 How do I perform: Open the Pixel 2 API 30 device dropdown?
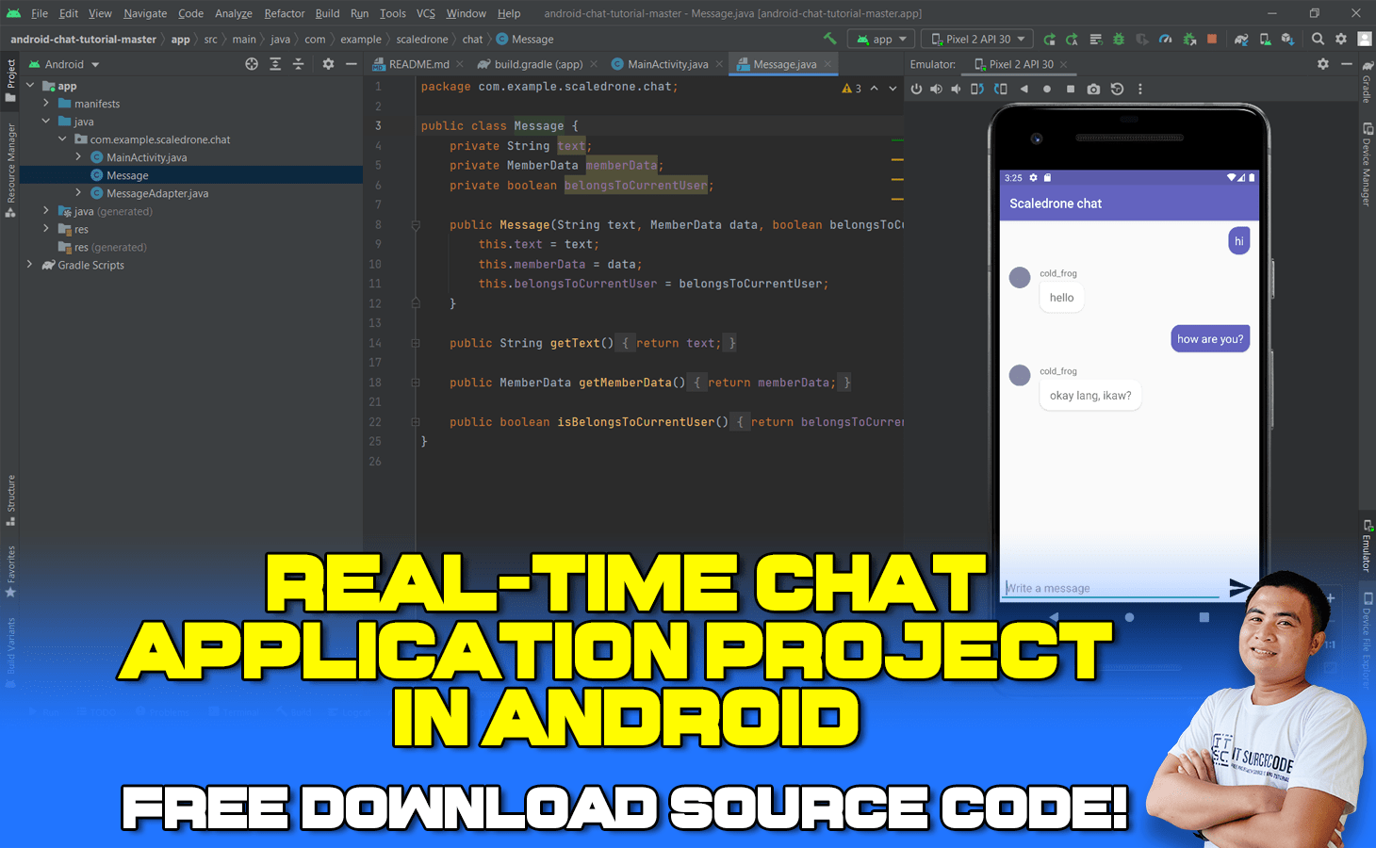[x=977, y=39]
